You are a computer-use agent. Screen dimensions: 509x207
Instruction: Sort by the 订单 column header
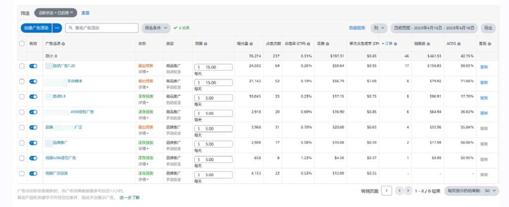388,44
